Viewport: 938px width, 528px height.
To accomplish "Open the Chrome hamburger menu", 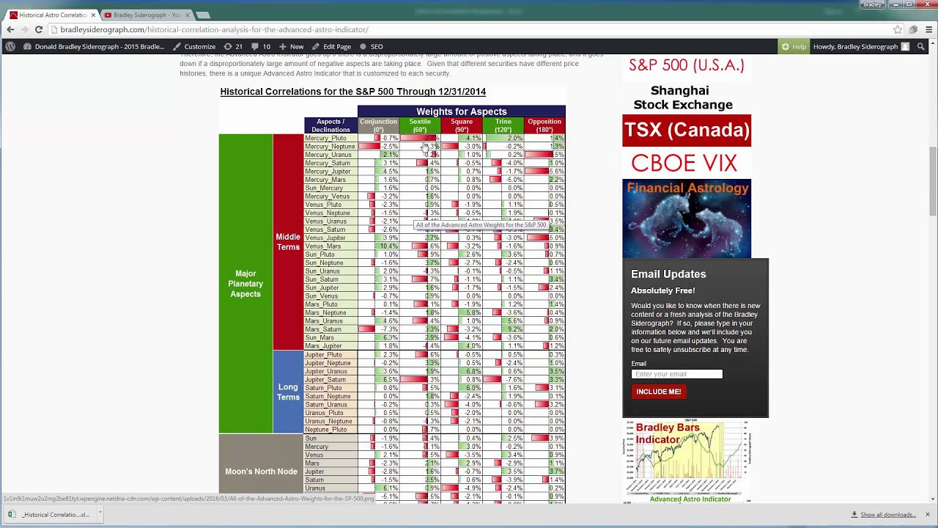I will pos(928,29).
